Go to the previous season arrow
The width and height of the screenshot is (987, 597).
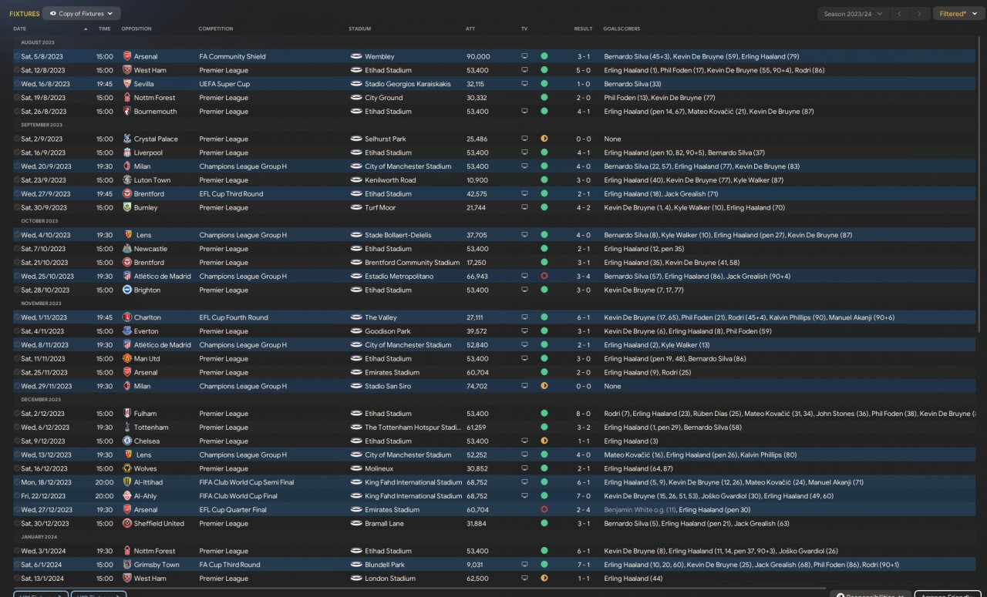(x=899, y=14)
